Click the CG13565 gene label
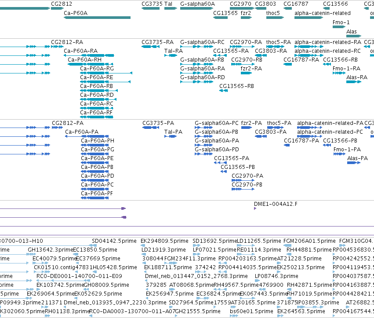 (225, 13)
